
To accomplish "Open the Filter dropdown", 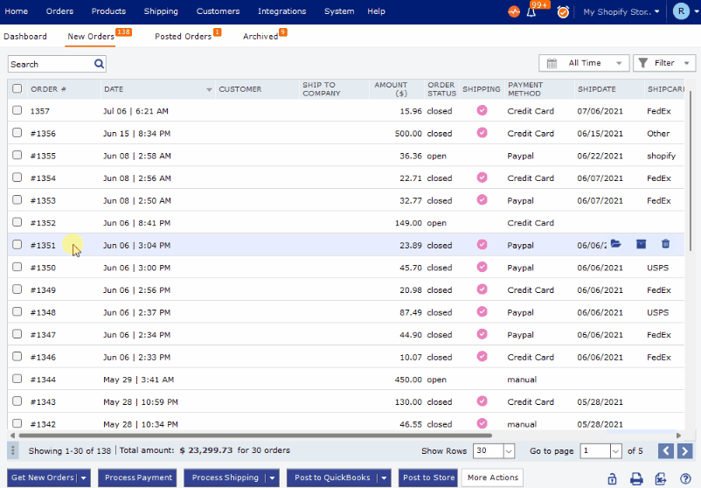I will click(x=663, y=63).
